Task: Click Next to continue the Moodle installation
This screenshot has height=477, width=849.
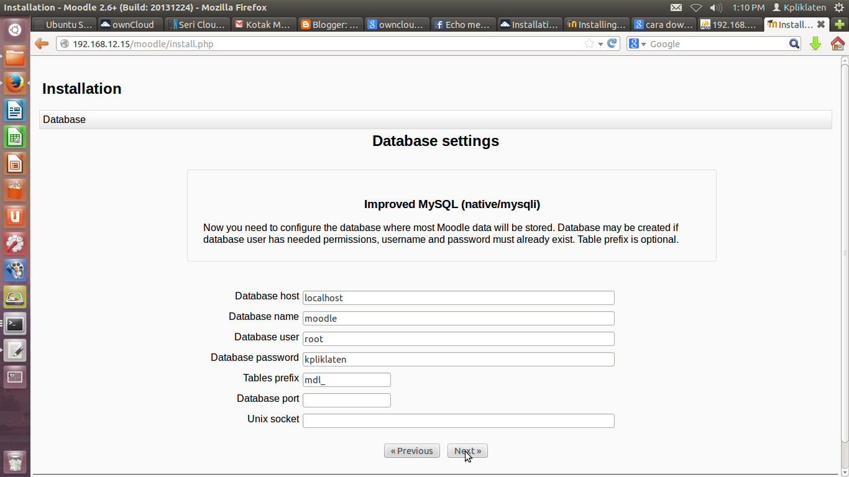Action: point(467,450)
